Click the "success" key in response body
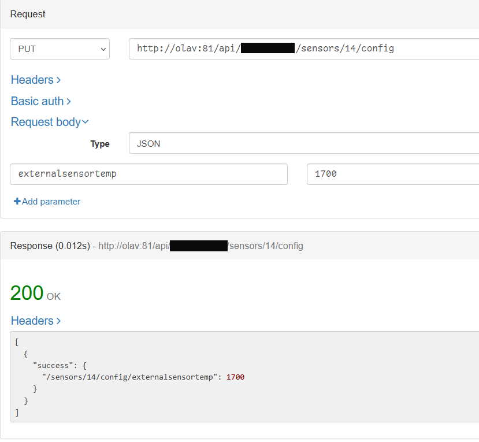Viewport: 479px width, 442px height. click(53, 366)
